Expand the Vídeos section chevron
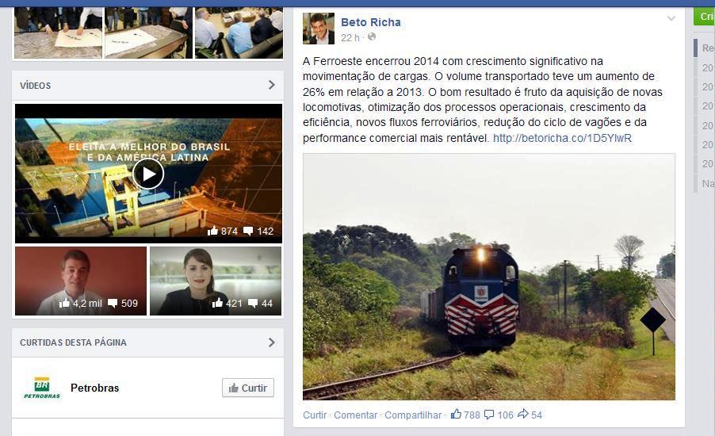This screenshot has height=436, width=715. coord(272,85)
